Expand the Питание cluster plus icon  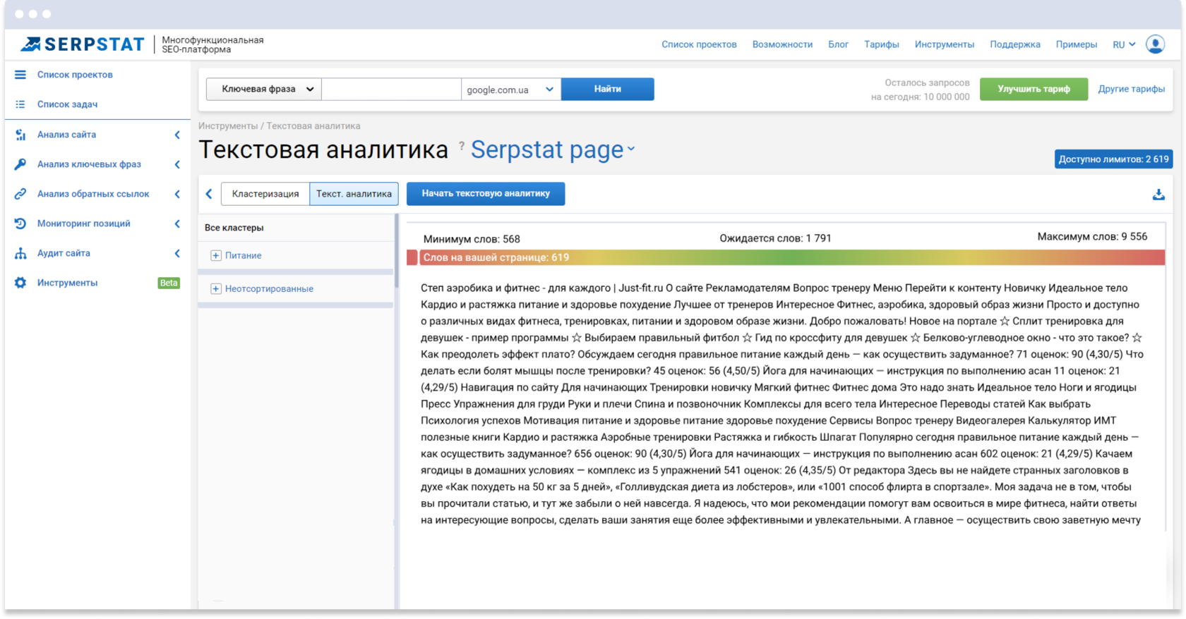point(216,255)
